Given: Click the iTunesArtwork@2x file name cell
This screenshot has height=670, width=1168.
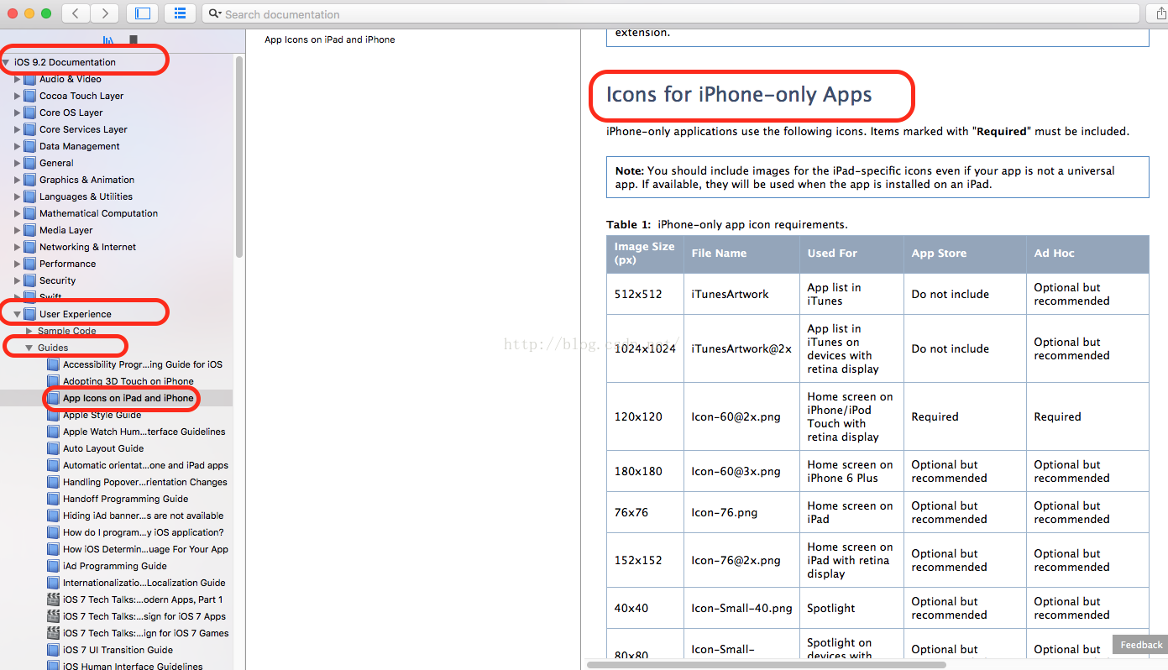Looking at the screenshot, I should click(x=741, y=349).
